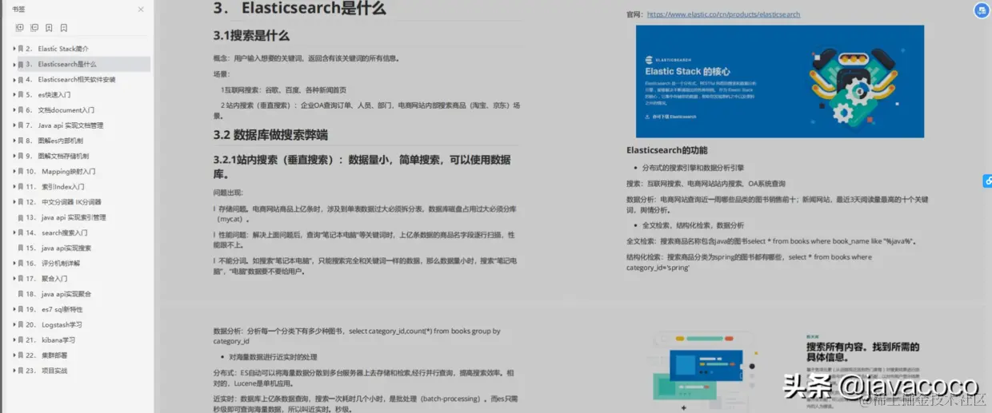Expand the 6. 文档document入门 arrow
Viewport: 992px width, 413px height.
(14, 110)
